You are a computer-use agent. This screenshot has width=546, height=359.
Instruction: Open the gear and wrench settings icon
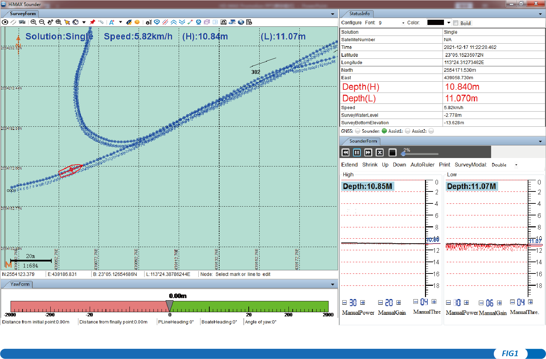[148, 22]
